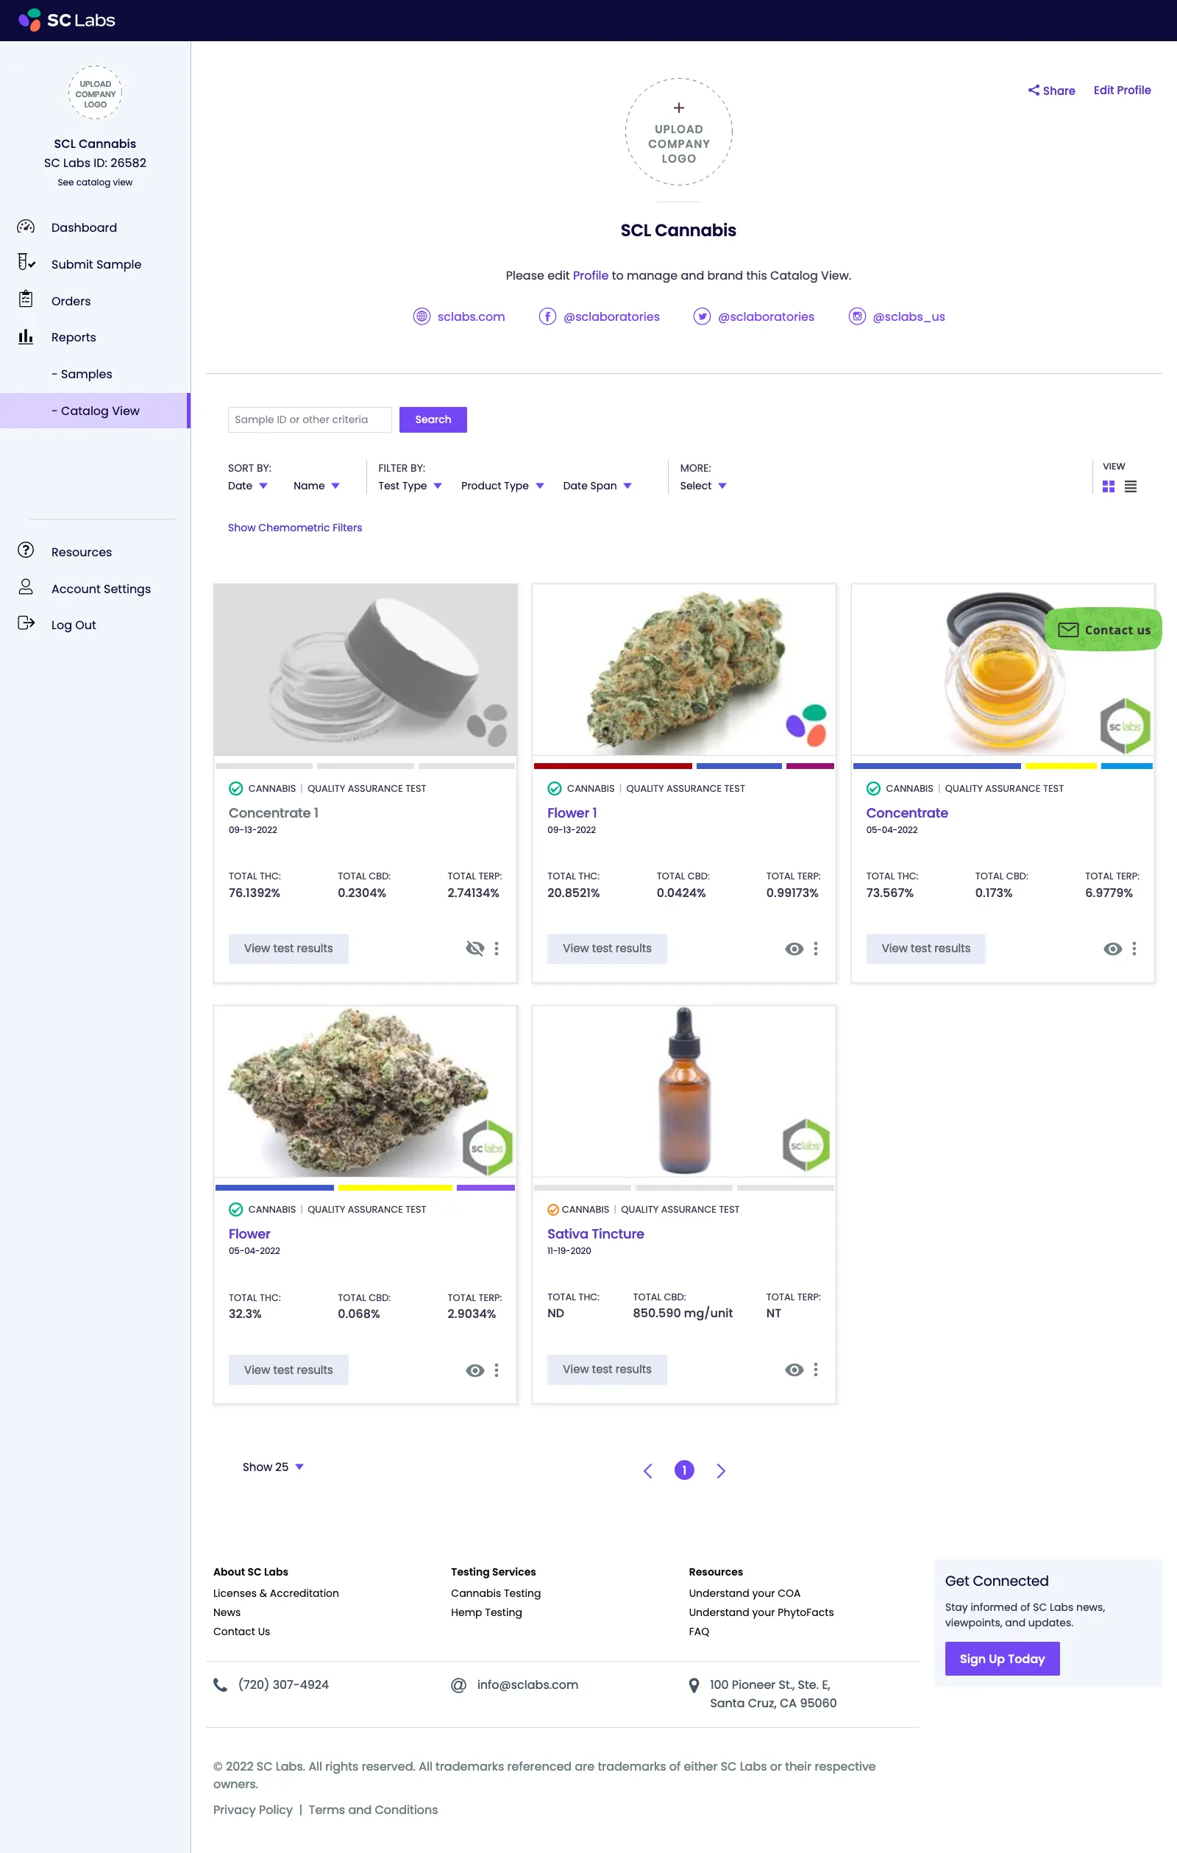Image resolution: width=1177 pixels, height=1853 pixels.
Task: Click yellow terpene bar on Flower card
Action: [x=394, y=1187]
